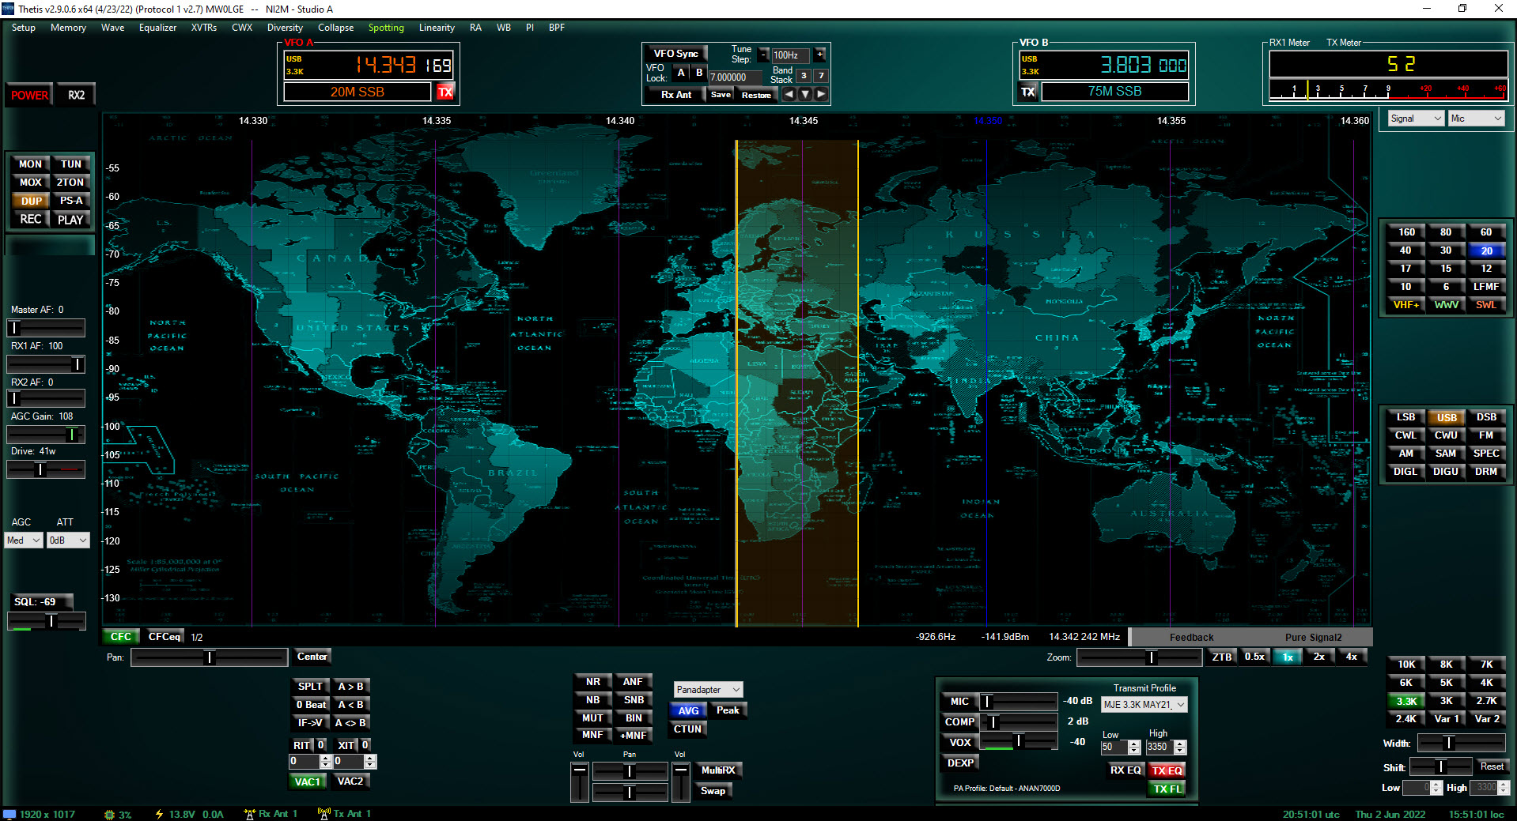This screenshot has height=821, width=1517.
Task: Click the TX indicator on VFO B
Action: pyautogui.click(x=1027, y=92)
